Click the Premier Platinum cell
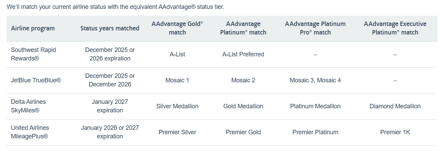The width and height of the screenshot is (446, 151). click(315, 132)
